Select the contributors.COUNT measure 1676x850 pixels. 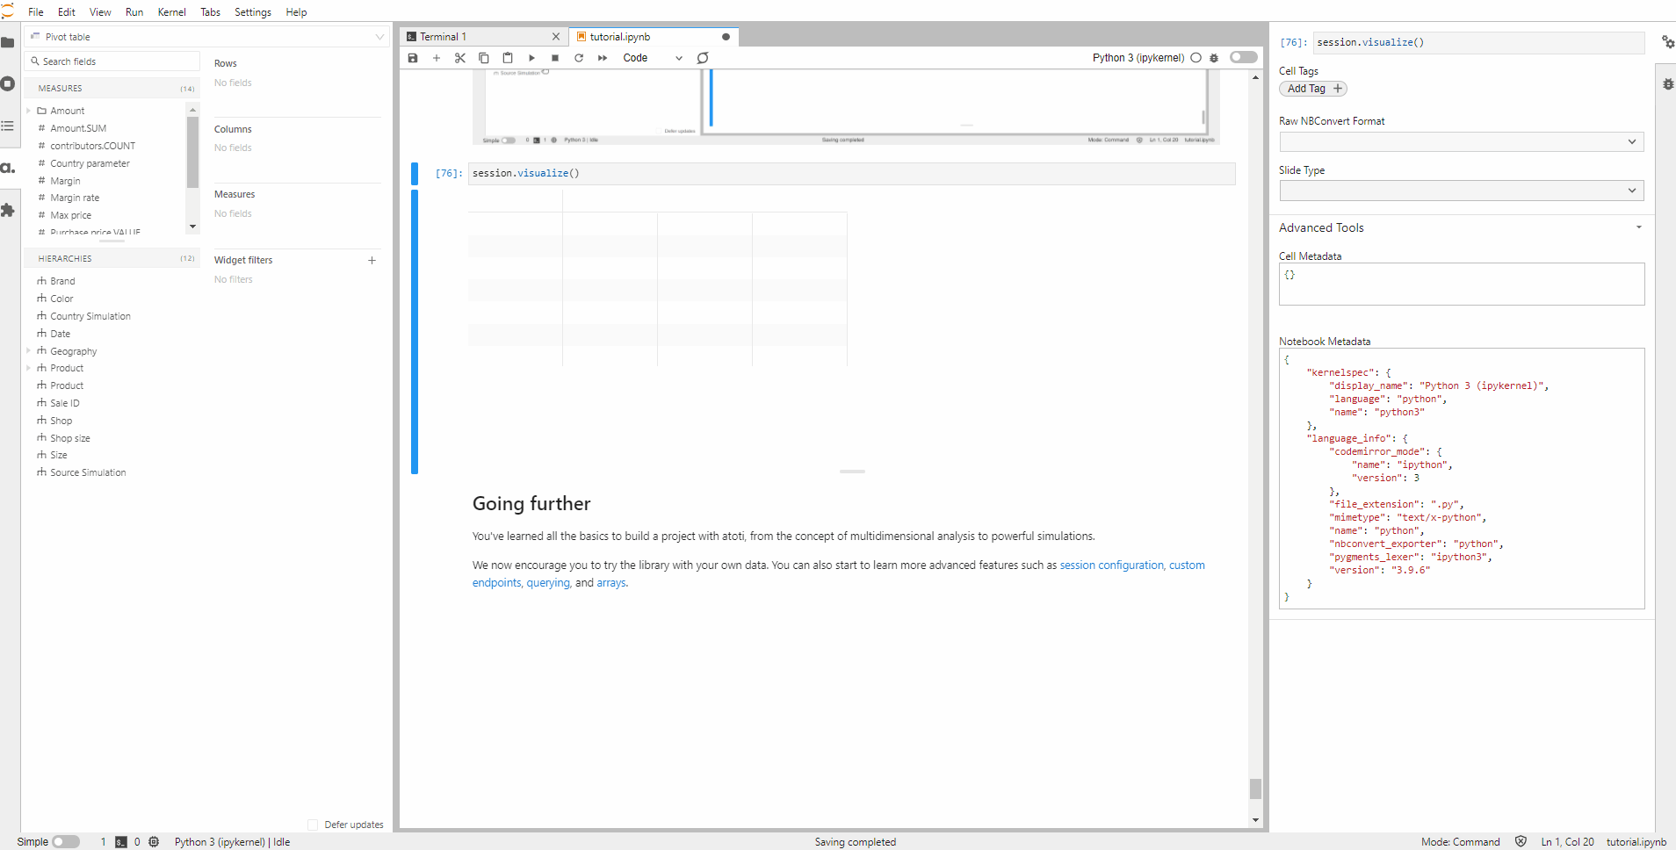click(92, 146)
